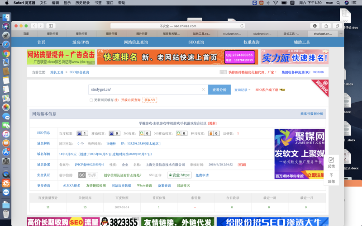This screenshot has width=362, height=226.
Task: Clear the domain search field with X
Action: tap(203, 89)
